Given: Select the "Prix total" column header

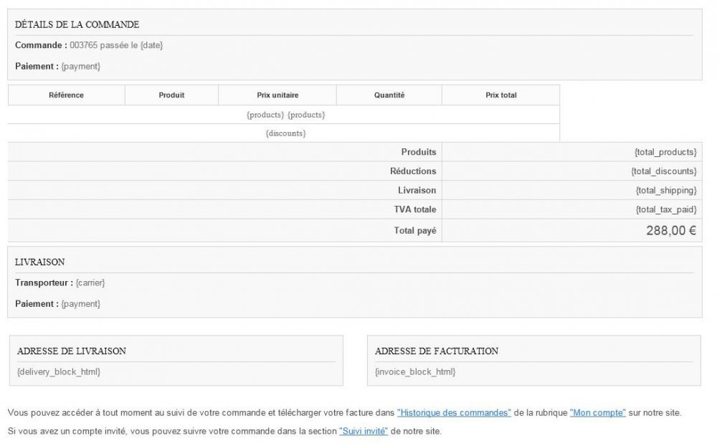Looking at the screenshot, I should coord(501,95).
